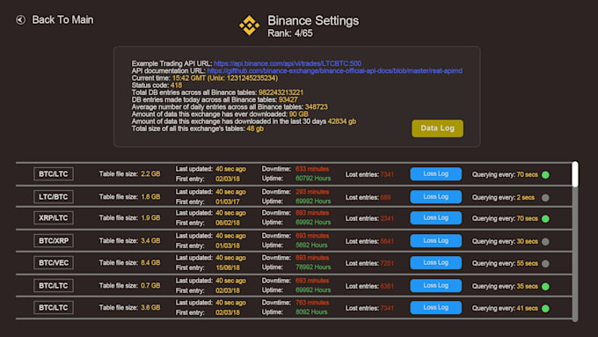
Task: Click lost entries value 7251
Action: [x=387, y=264]
